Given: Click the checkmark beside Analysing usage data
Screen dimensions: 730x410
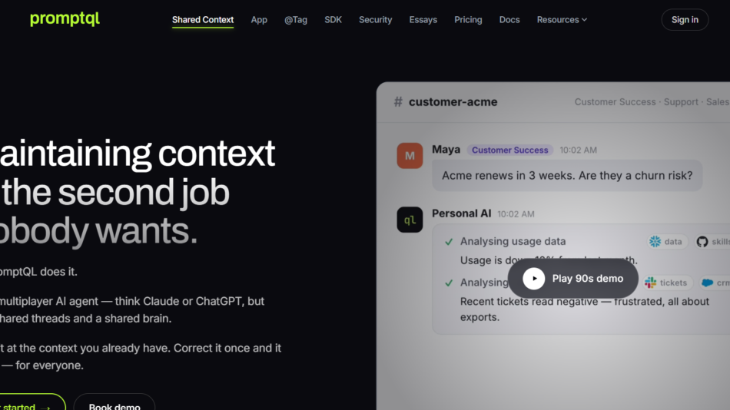Looking at the screenshot, I should (449, 242).
